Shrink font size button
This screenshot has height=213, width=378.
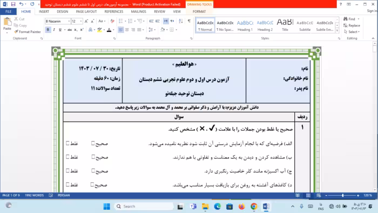tap(92, 21)
